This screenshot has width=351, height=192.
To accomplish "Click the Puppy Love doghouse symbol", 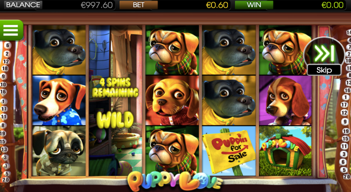I will click(285, 151).
